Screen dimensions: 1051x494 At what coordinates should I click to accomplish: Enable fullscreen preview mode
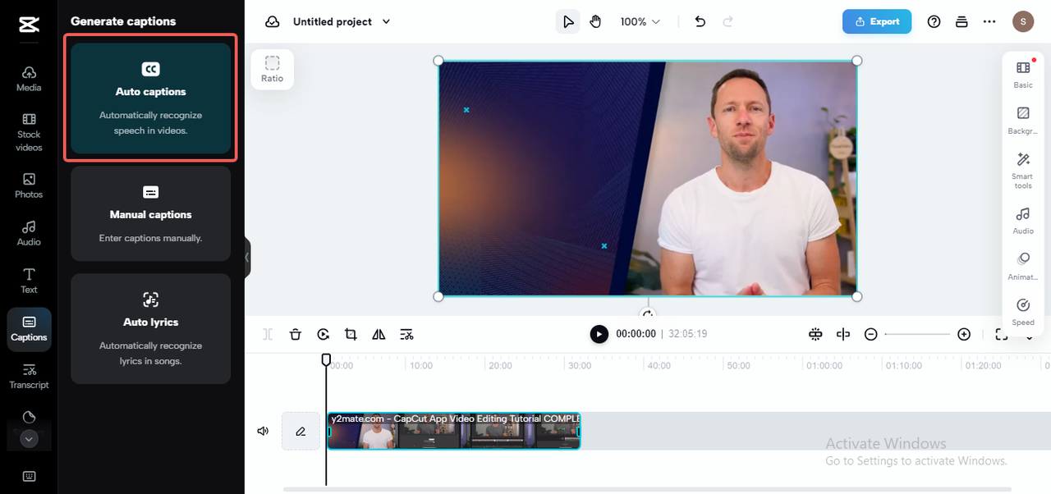[x=1001, y=334]
